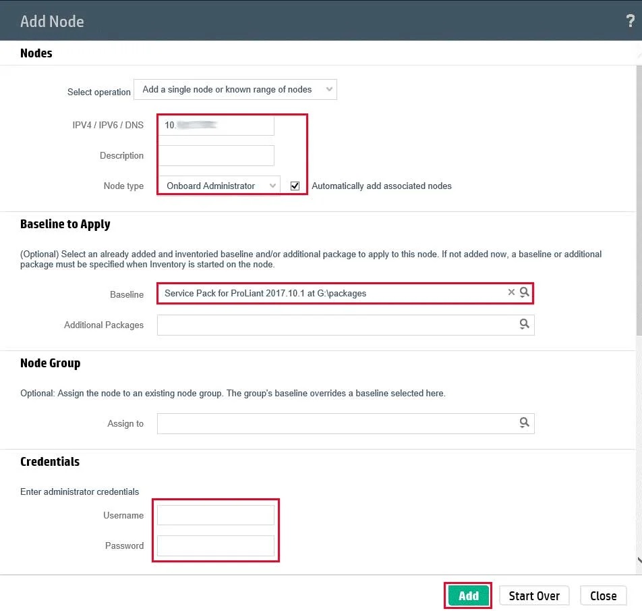Focus the Password input field

coord(216,546)
